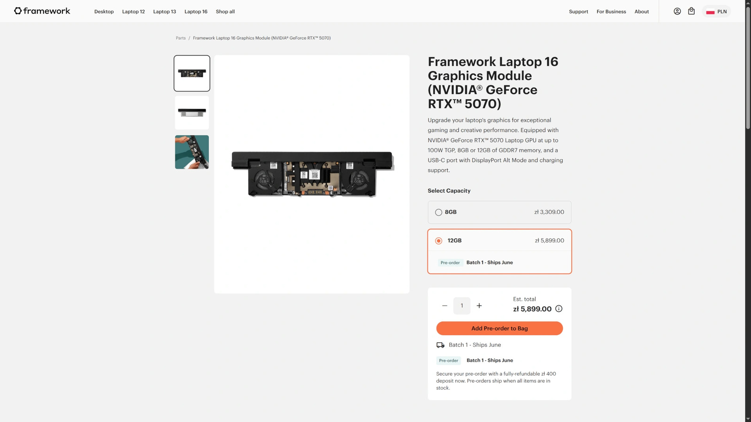751x422 pixels.
Task: Open the shopping bag icon
Action: (691, 11)
